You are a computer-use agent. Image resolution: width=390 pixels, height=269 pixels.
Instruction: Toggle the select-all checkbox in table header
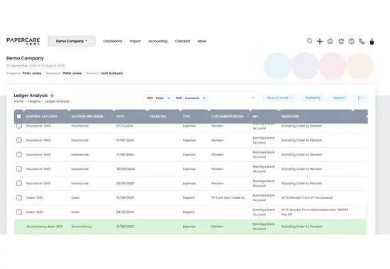click(19, 116)
